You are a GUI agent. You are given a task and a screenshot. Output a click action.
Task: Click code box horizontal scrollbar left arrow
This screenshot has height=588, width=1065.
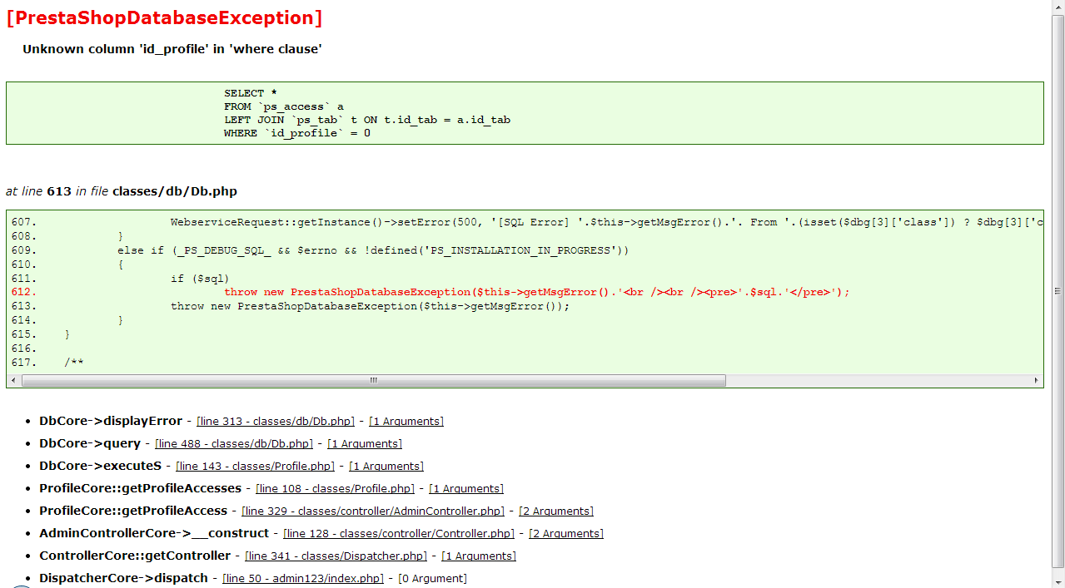coord(14,381)
